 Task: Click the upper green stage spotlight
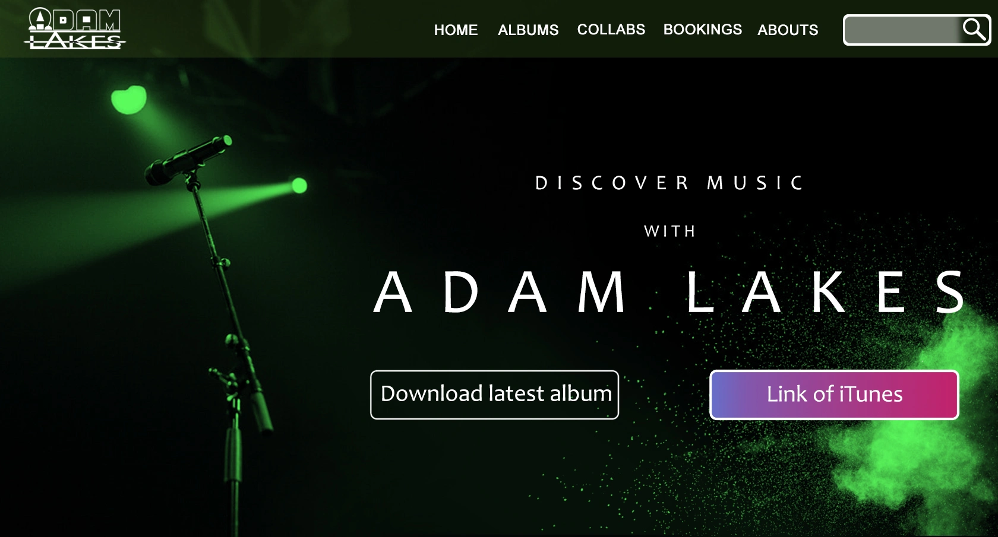[129, 99]
